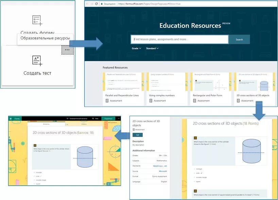
Task: Switch to the Ответы tab
Action: click(84, 124)
